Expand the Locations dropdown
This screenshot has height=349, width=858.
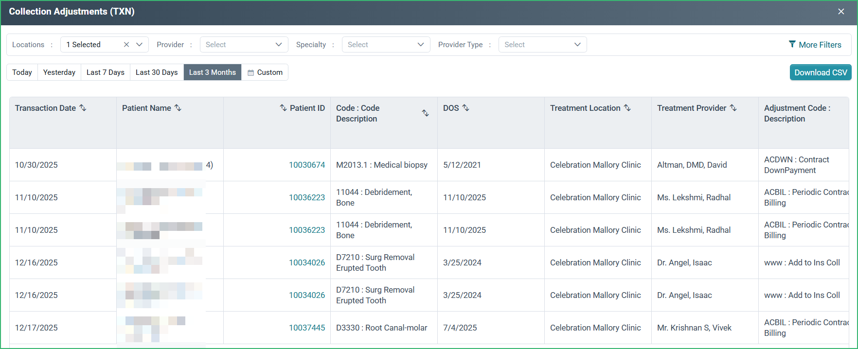coord(140,45)
